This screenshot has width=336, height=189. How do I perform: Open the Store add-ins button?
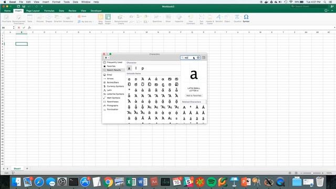82,16
